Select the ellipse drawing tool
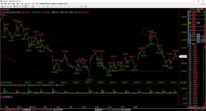Image resolution: width=206 pixels, height=111 pixels. [x=65, y=6]
